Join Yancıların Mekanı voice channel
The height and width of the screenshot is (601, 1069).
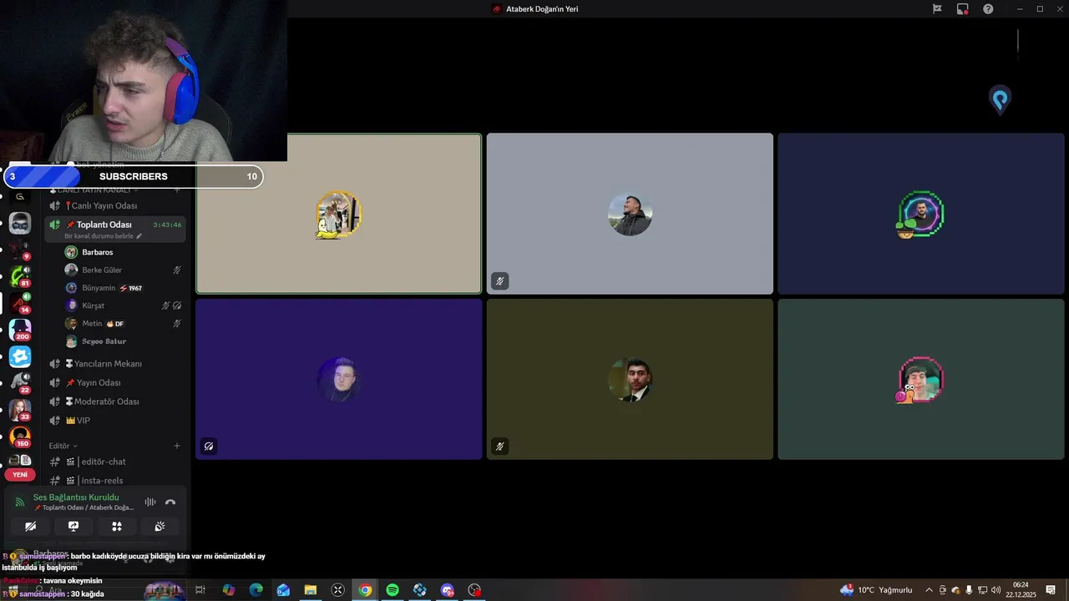(x=115, y=364)
